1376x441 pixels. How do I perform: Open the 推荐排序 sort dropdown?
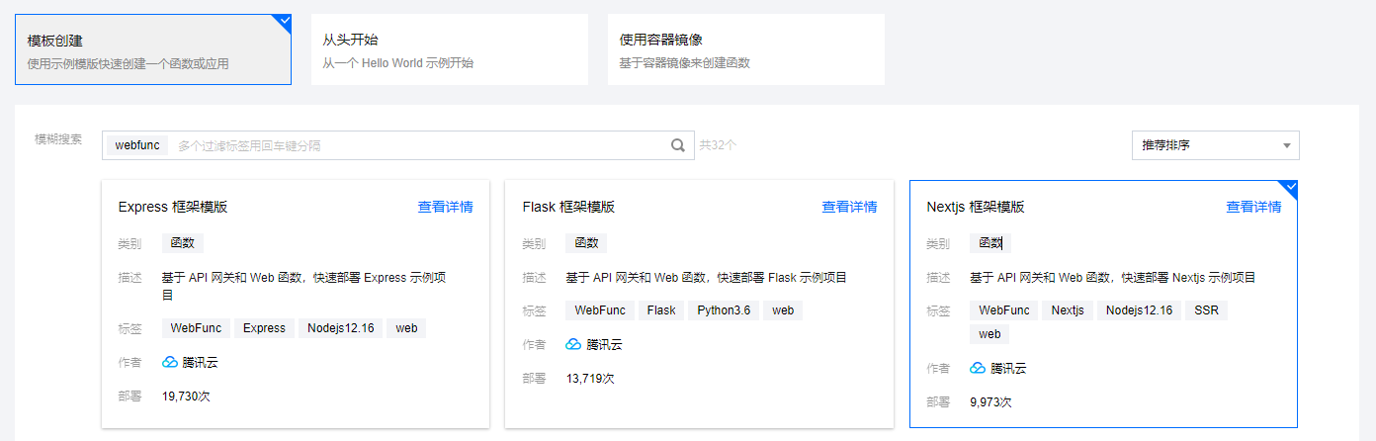(1216, 145)
